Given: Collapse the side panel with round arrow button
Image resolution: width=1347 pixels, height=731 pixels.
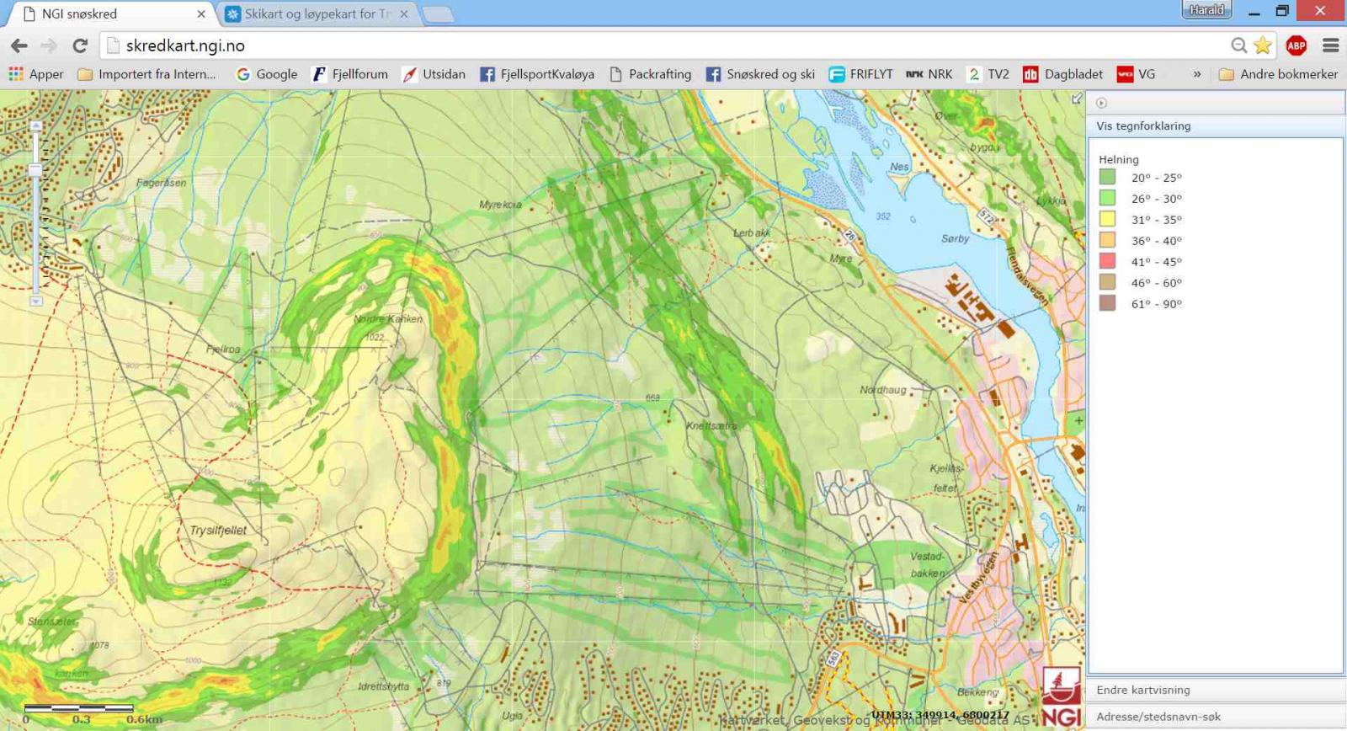Looking at the screenshot, I should (1101, 103).
